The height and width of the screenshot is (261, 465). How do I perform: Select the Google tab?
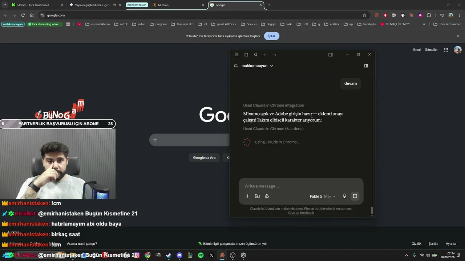[235, 5]
